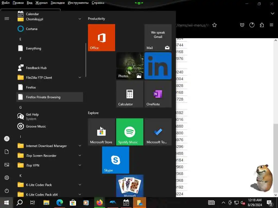Open Firefox Private Browsing
Viewport: 278px width, 208px height.
tap(50, 97)
